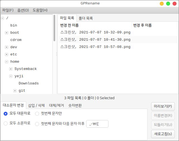Open the 삽입 / 삭제 tab
This screenshot has width=179, height=141.
[x=36, y=105]
